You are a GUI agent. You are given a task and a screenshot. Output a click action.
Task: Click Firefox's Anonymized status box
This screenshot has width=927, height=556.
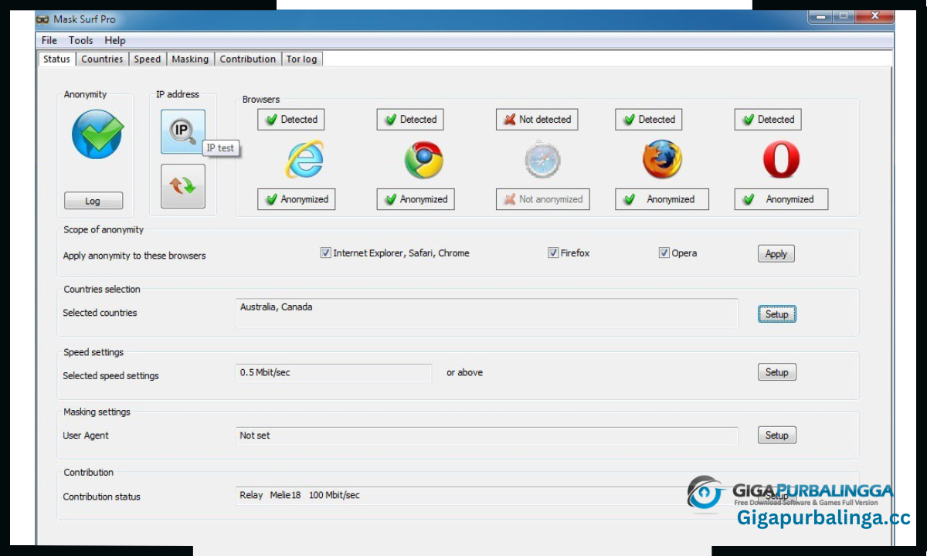(662, 199)
